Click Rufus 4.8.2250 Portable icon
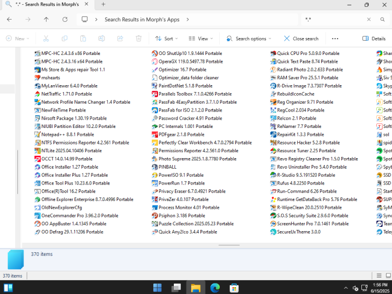 click(x=273, y=183)
